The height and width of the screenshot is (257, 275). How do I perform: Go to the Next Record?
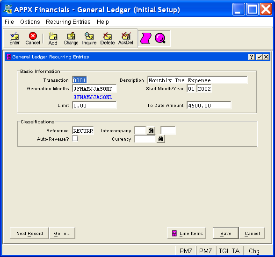pos(29,233)
